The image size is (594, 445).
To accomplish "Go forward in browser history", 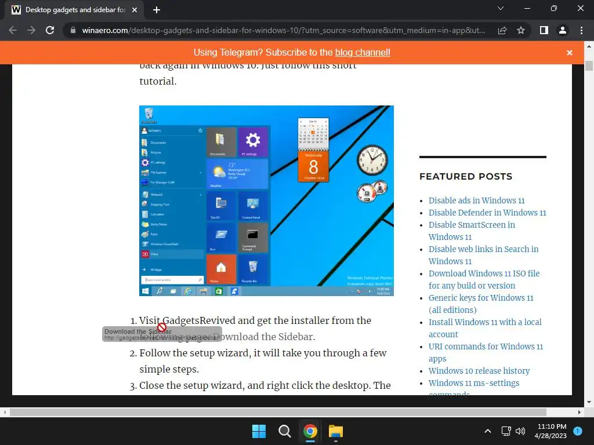I will pos(31,30).
